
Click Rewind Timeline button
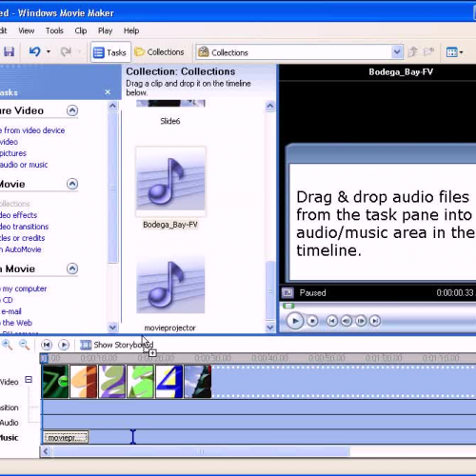[47, 345]
